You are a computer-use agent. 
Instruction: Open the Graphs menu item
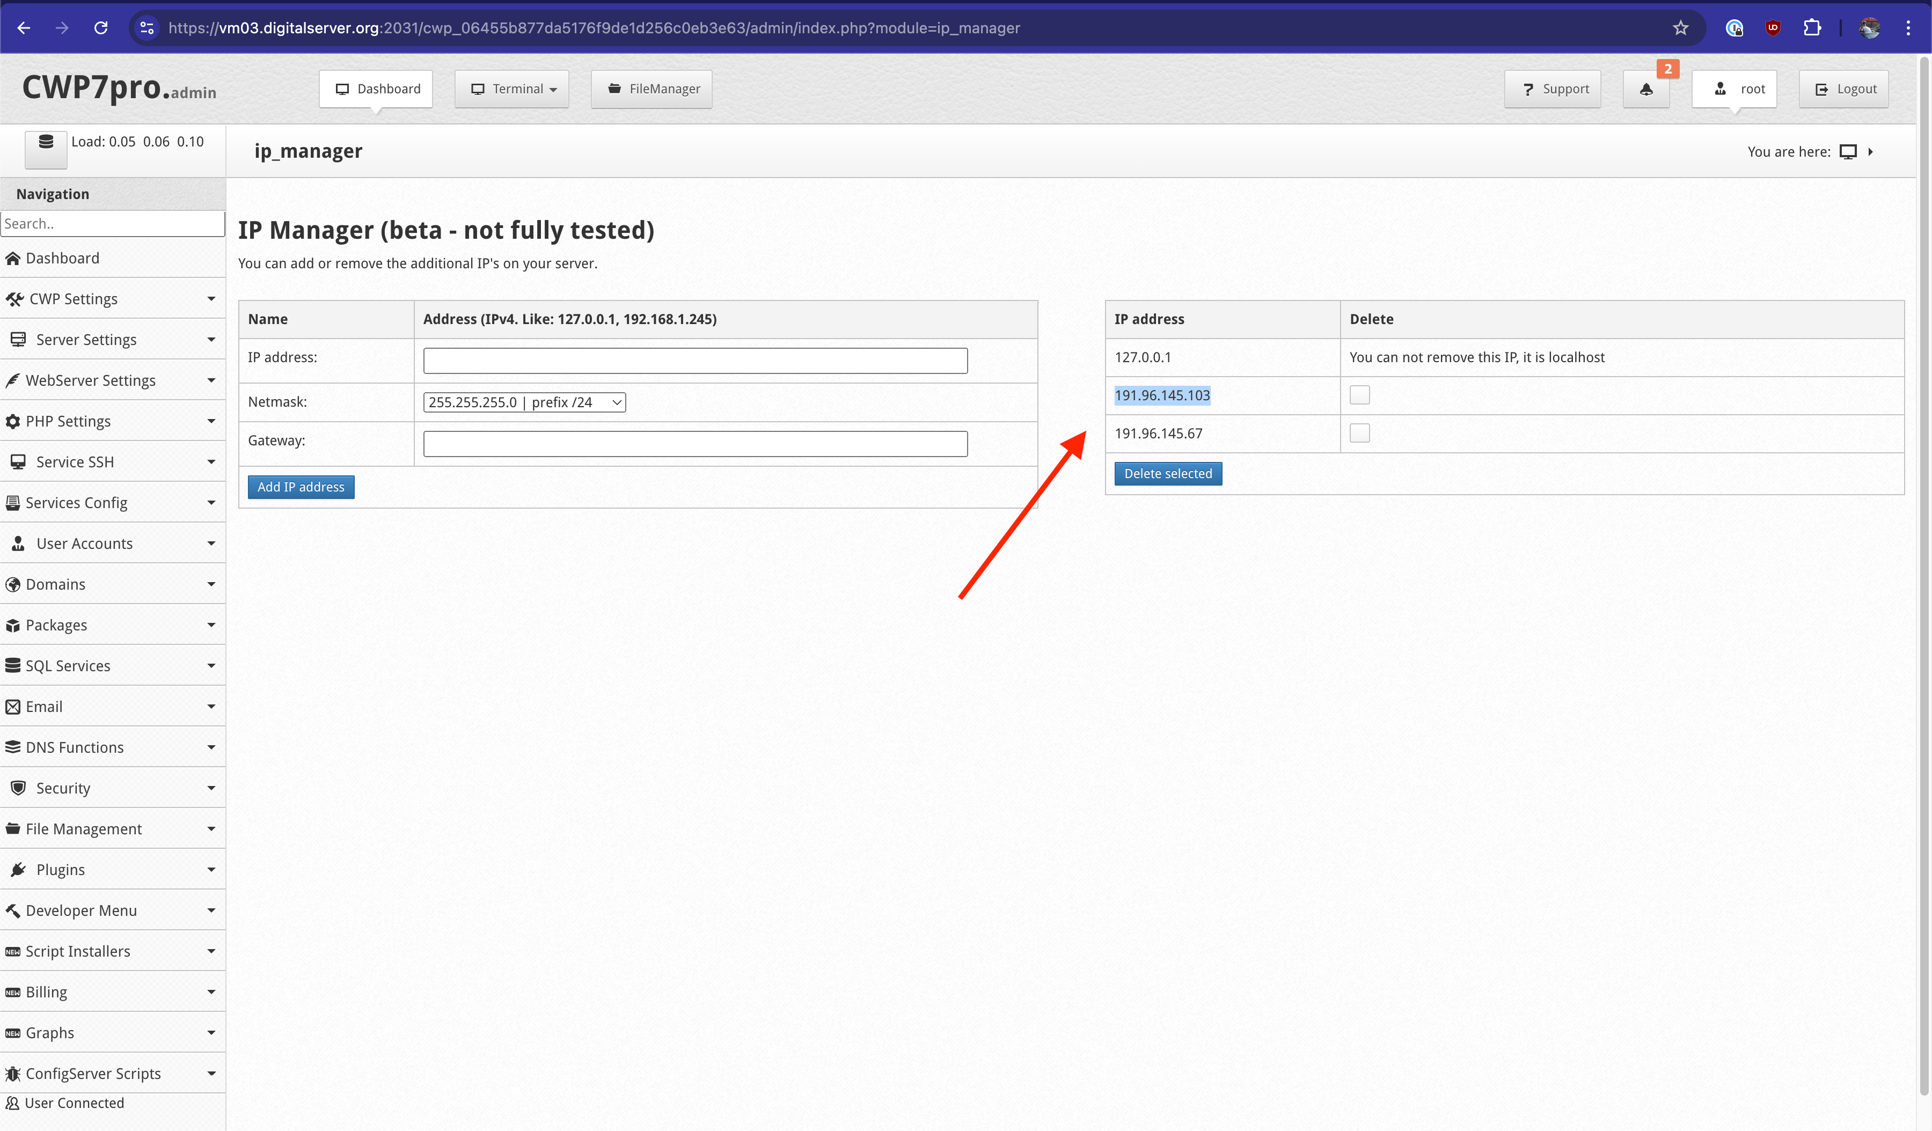[113, 1033]
